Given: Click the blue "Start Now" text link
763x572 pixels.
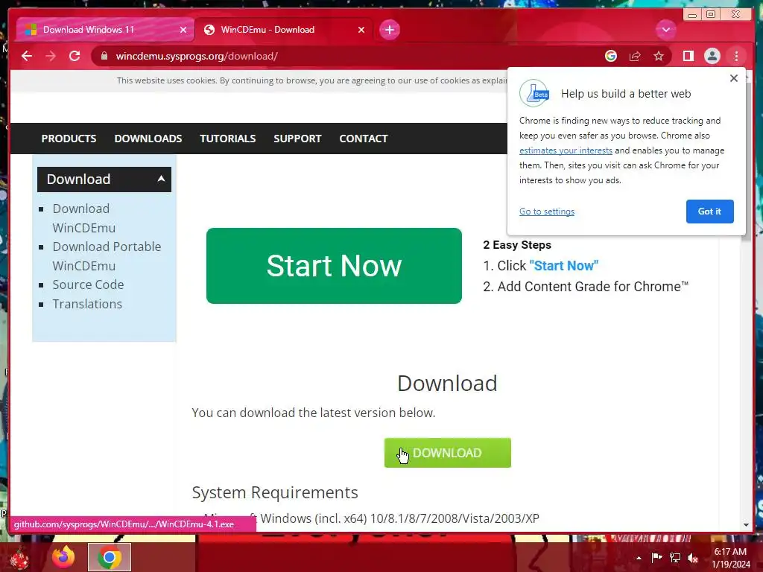Looking at the screenshot, I should [x=563, y=266].
